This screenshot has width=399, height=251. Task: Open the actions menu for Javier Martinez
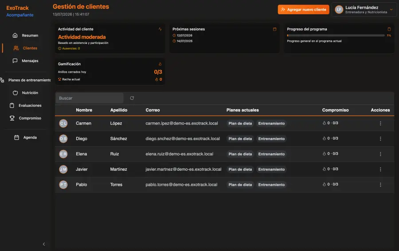point(380,169)
